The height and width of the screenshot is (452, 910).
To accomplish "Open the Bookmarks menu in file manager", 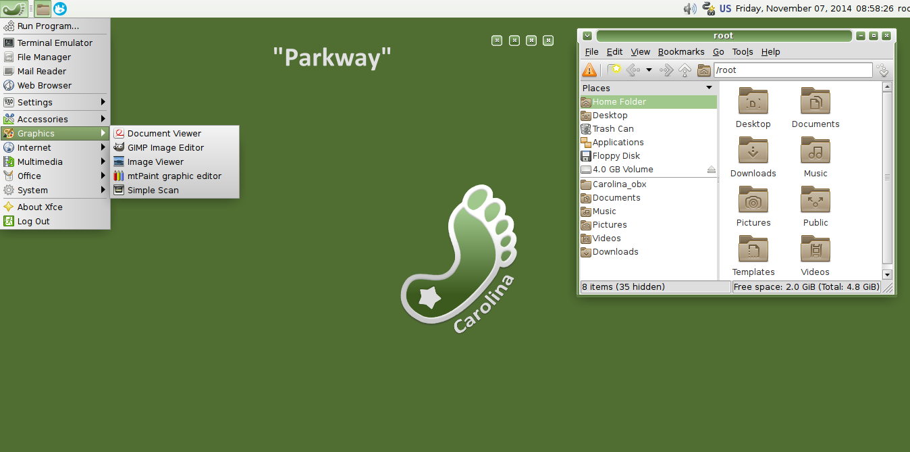I will 681,51.
